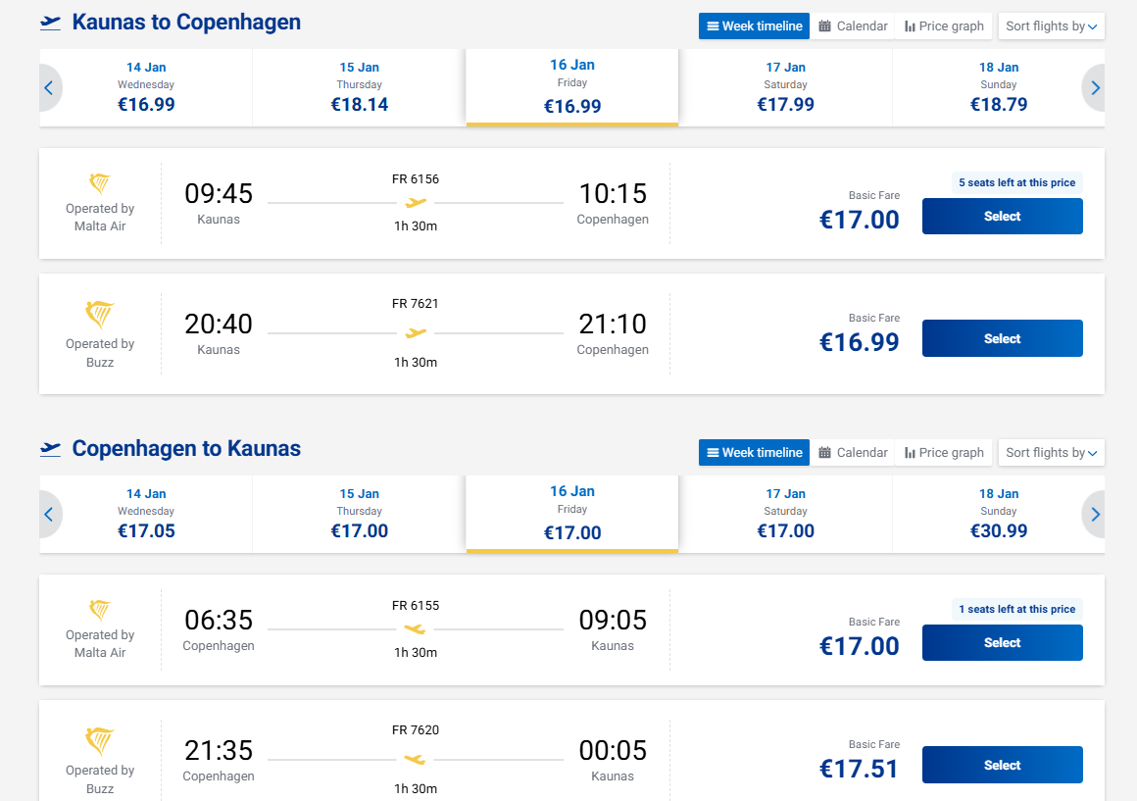This screenshot has height=801, width=1137.
Task: Select the 06:35 Copenhagen flight FR 6155
Action: pyautogui.click(x=1002, y=643)
